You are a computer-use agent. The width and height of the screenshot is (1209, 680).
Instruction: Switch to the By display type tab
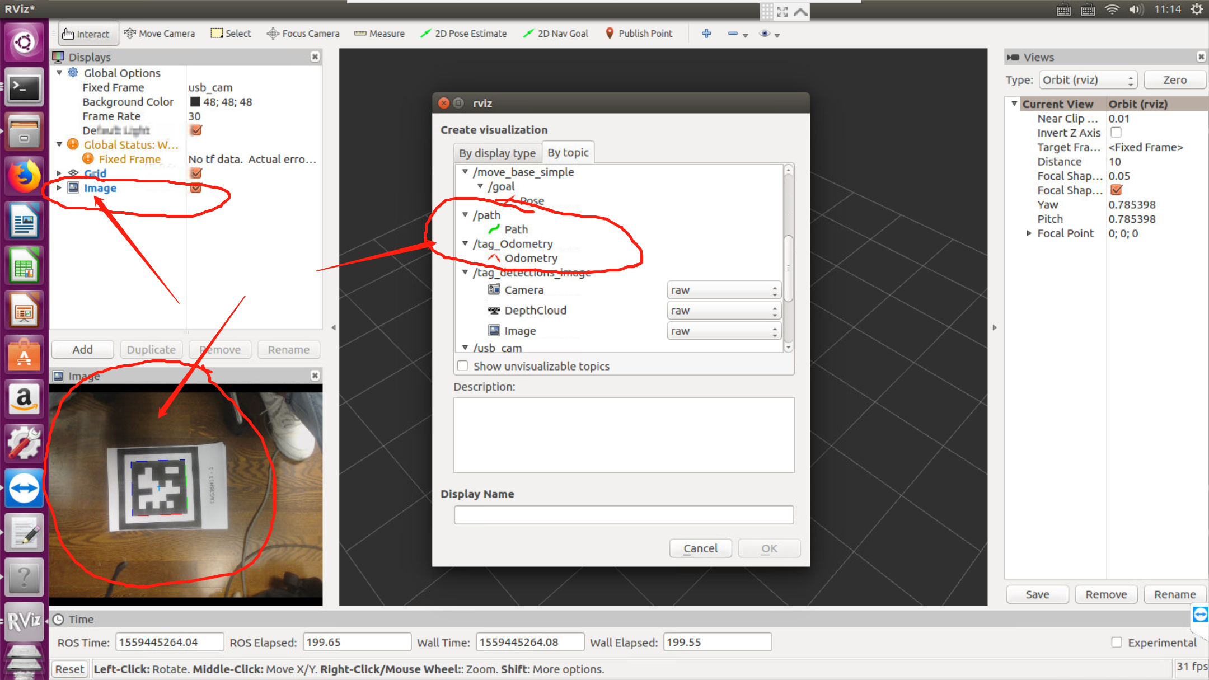click(x=497, y=153)
